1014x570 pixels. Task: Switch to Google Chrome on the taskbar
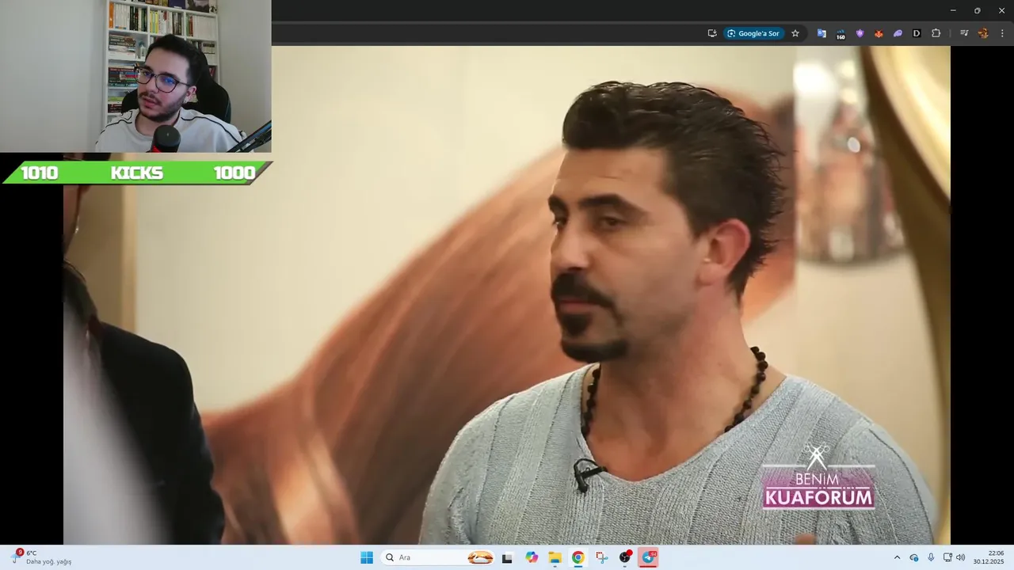coord(578,557)
